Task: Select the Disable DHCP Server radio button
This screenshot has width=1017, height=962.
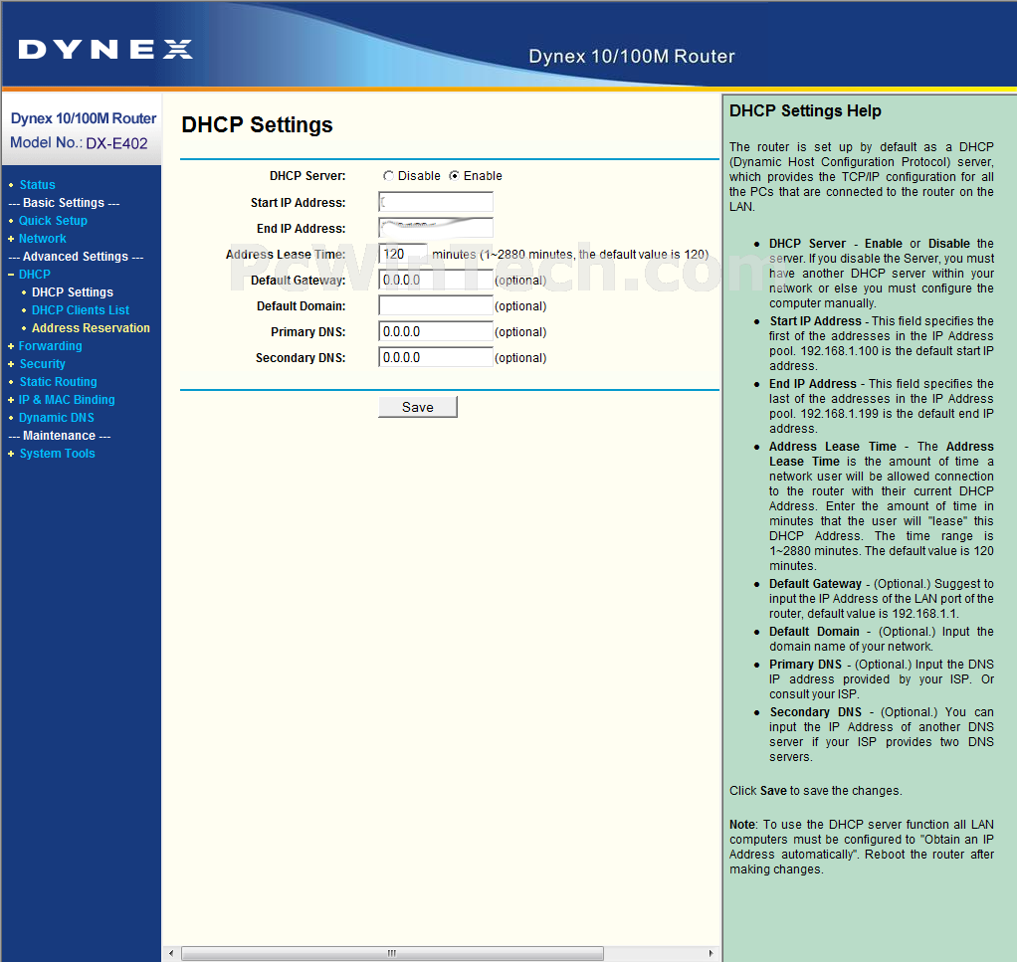Action: point(388,176)
